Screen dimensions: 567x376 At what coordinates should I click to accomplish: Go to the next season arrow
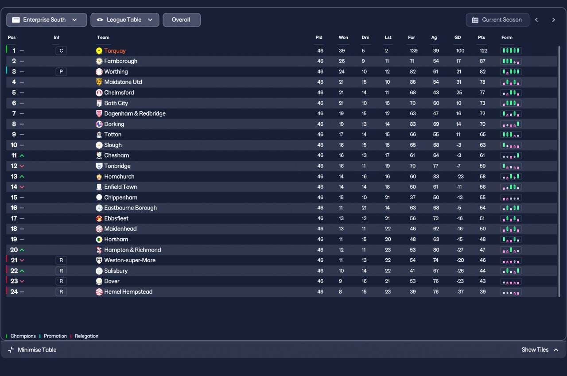tap(553, 20)
